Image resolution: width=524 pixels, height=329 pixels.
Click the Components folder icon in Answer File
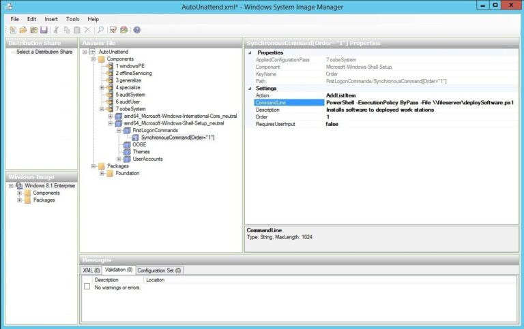101,59
